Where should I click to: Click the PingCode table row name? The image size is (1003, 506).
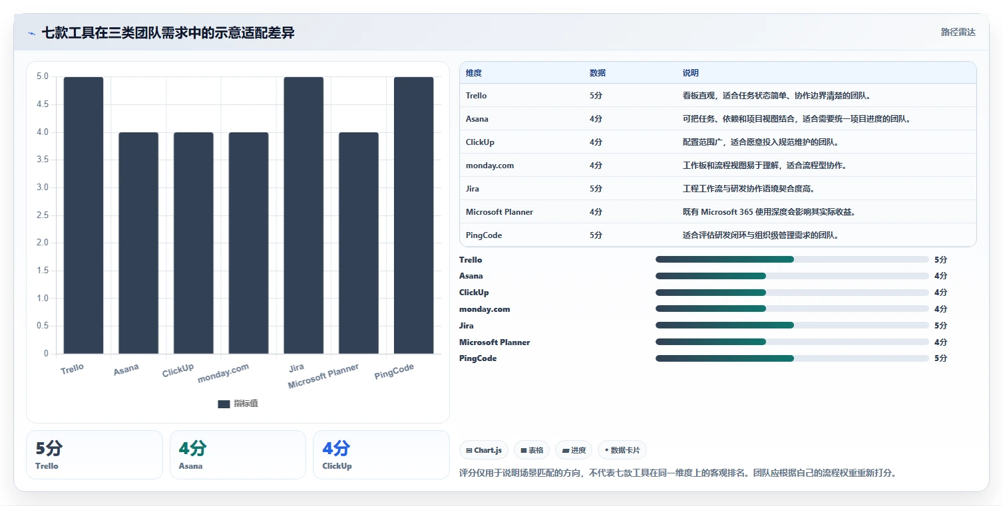tap(484, 235)
